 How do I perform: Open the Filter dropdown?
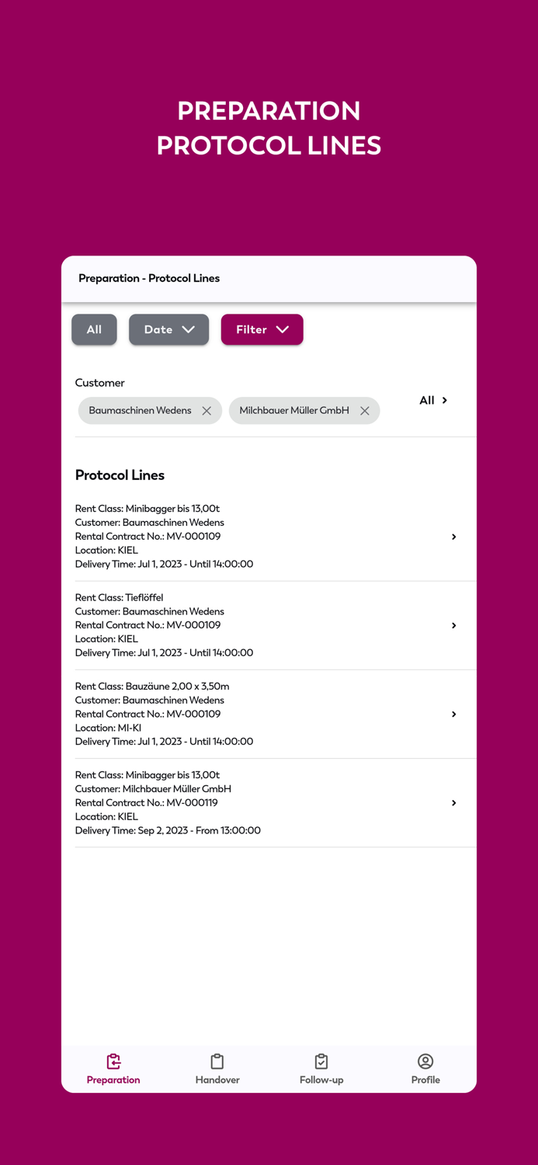pyautogui.click(x=262, y=329)
